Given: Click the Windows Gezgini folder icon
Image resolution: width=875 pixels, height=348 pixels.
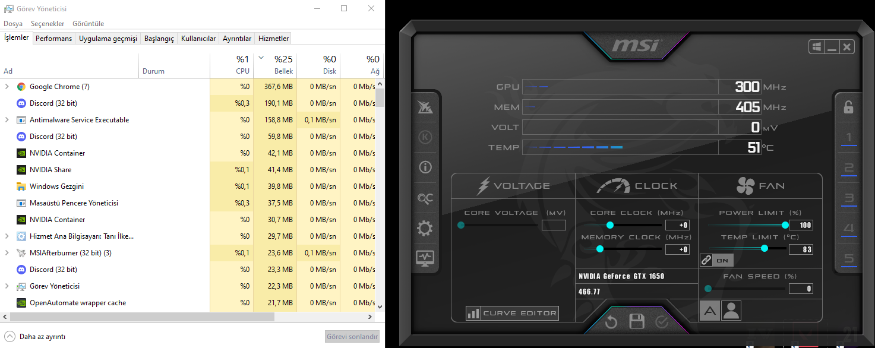Looking at the screenshot, I should [x=21, y=186].
